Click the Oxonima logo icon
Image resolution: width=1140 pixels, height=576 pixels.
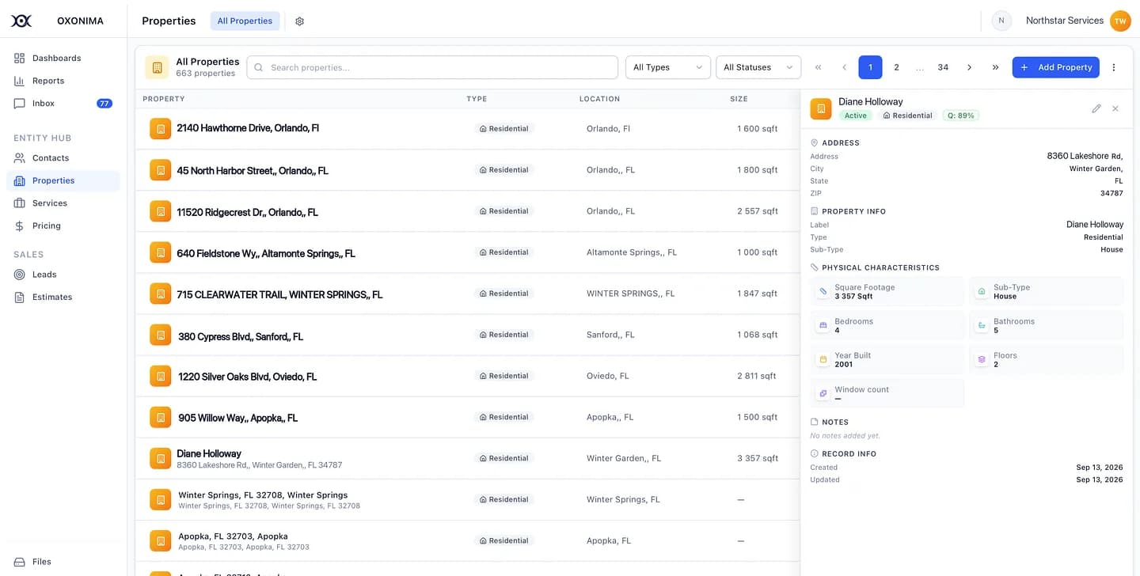coord(21,21)
